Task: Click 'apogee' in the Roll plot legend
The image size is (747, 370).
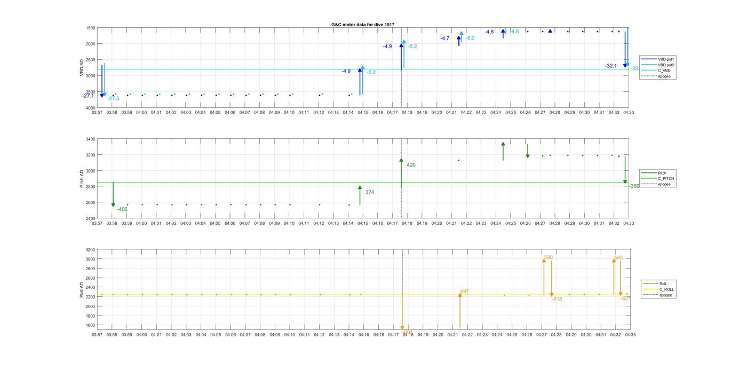Action: coord(657,295)
